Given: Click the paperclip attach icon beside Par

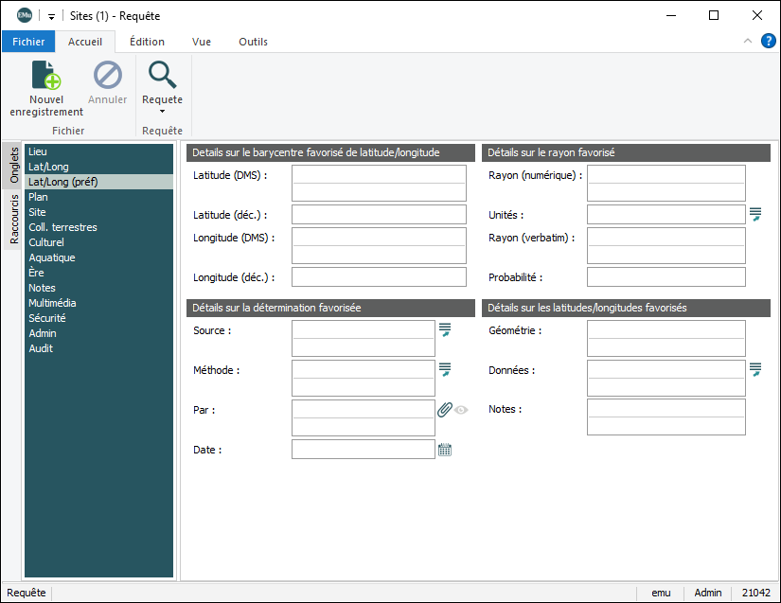Looking at the screenshot, I should click(x=444, y=410).
